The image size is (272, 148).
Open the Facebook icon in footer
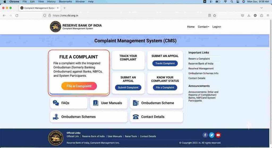205,135
